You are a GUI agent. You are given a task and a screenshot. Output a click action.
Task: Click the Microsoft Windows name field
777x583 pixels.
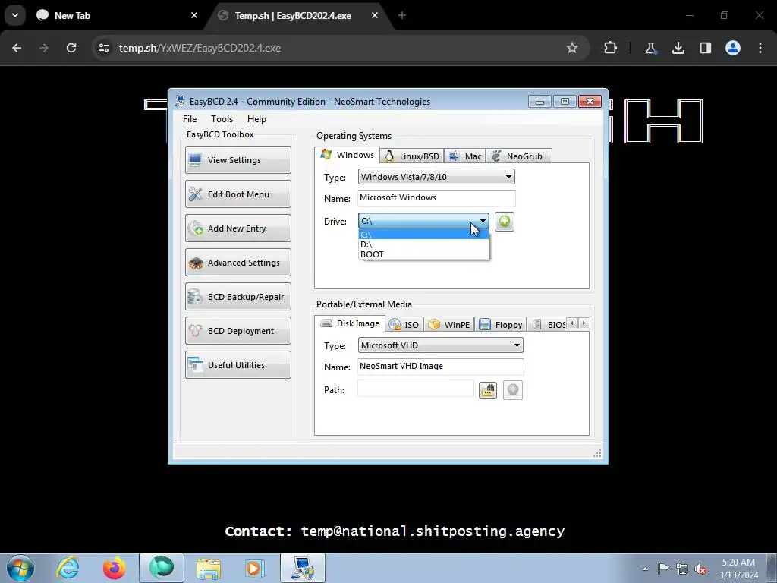tap(436, 198)
